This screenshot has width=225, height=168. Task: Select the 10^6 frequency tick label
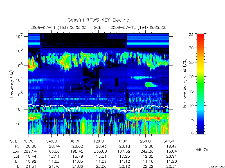pyautogui.click(x=20, y=51)
